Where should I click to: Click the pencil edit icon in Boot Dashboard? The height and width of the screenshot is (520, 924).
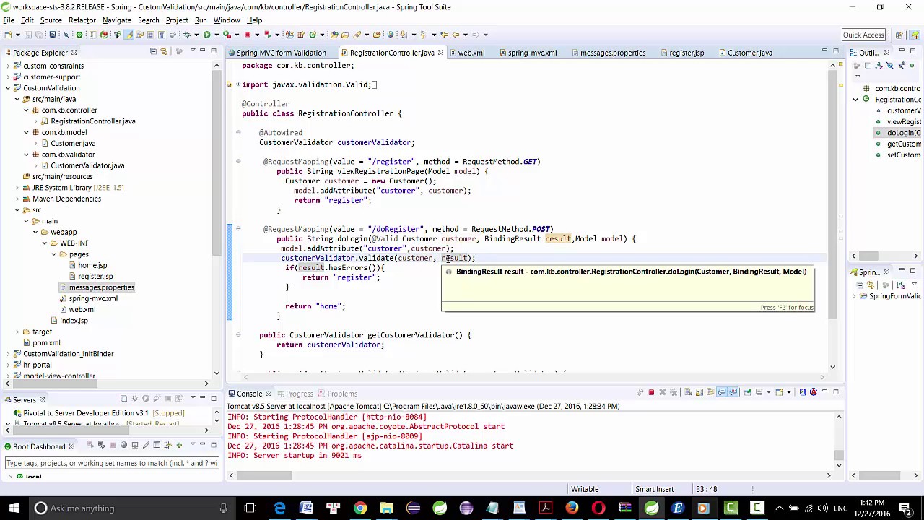point(146,445)
